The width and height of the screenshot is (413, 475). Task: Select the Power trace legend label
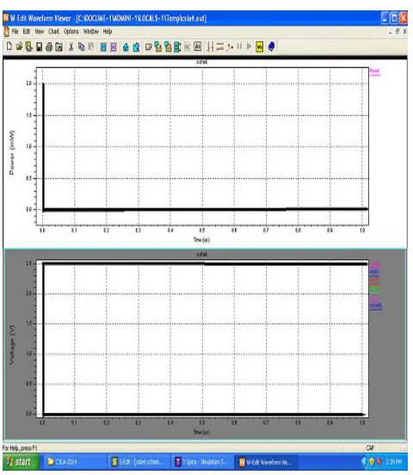pos(375,71)
